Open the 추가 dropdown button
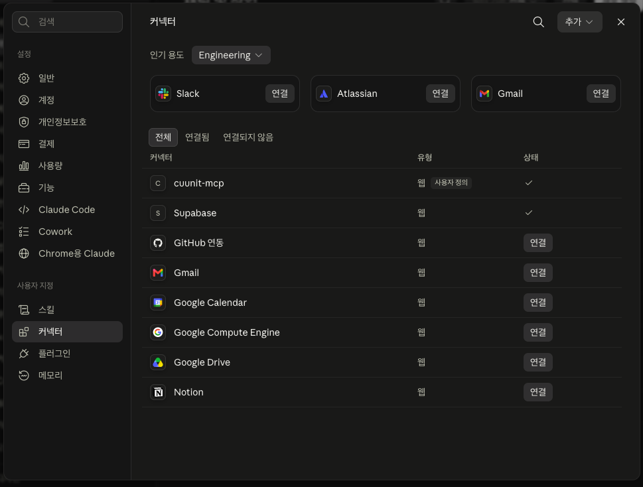The width and height of the screenshot is (643, 487). click(x=579, y=22)
